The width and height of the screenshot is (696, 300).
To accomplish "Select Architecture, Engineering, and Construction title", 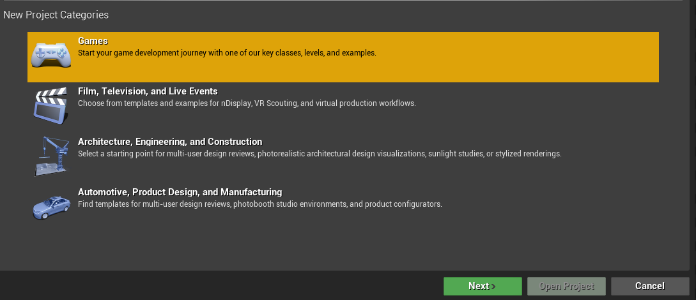I will coord(170,142).
